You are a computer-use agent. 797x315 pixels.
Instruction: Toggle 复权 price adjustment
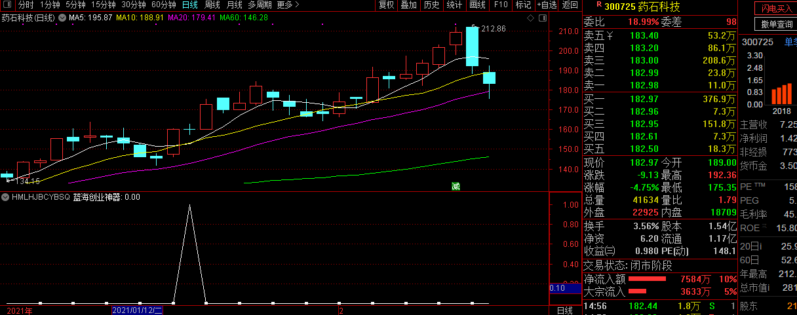click(387, 5)
